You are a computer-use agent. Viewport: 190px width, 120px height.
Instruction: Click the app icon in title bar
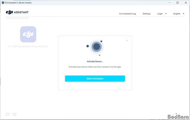[3, 3]
